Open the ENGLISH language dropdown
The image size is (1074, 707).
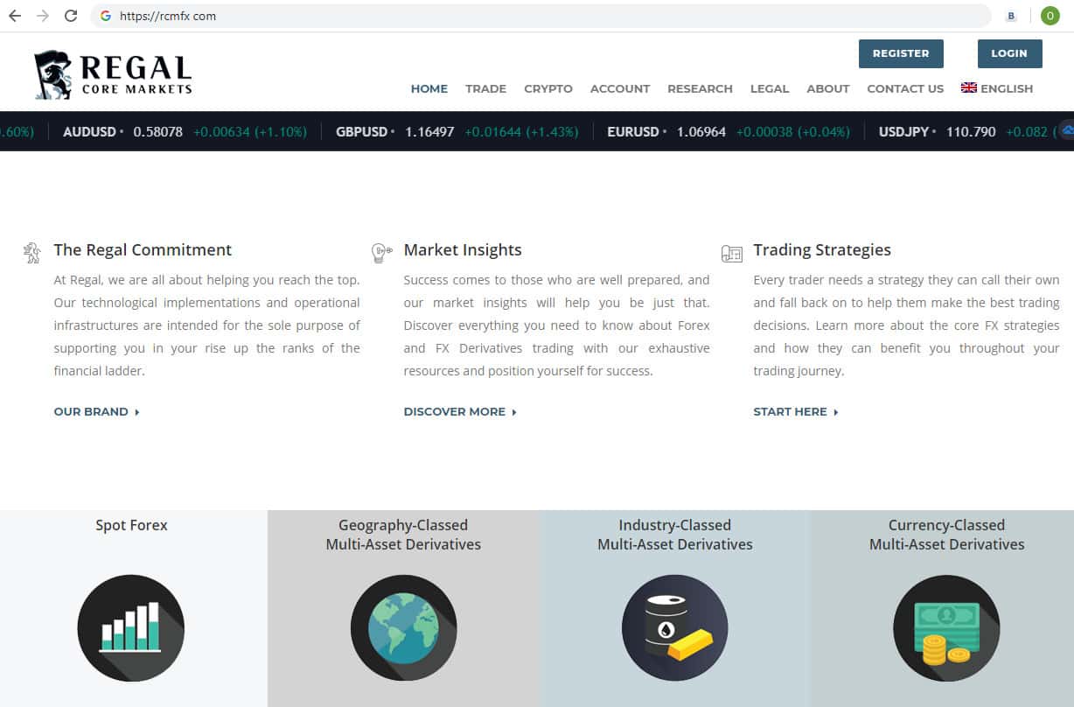click(x=997, y=88)
